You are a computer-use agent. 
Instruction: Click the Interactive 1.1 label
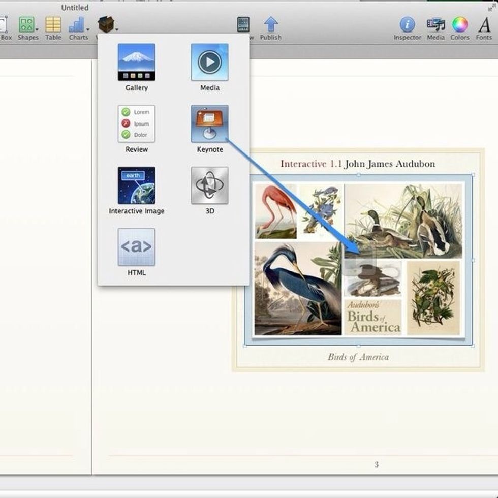pyautogui.click(x=311, y=164)
